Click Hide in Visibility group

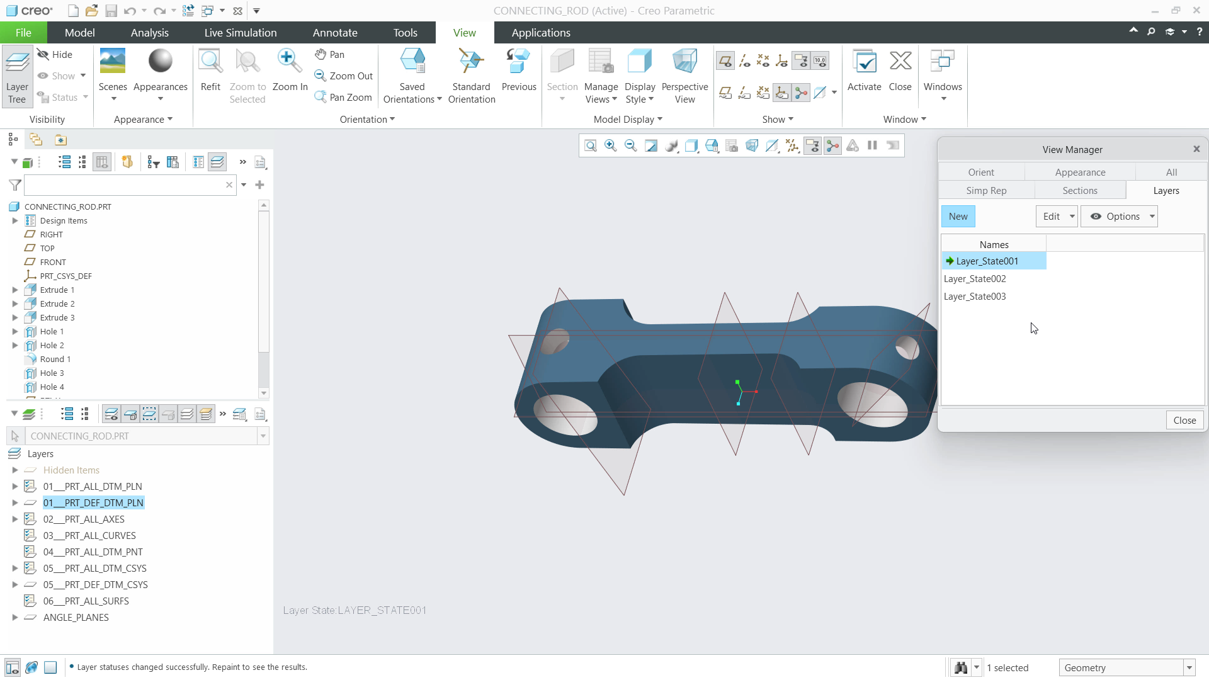(x=55, y=55)
